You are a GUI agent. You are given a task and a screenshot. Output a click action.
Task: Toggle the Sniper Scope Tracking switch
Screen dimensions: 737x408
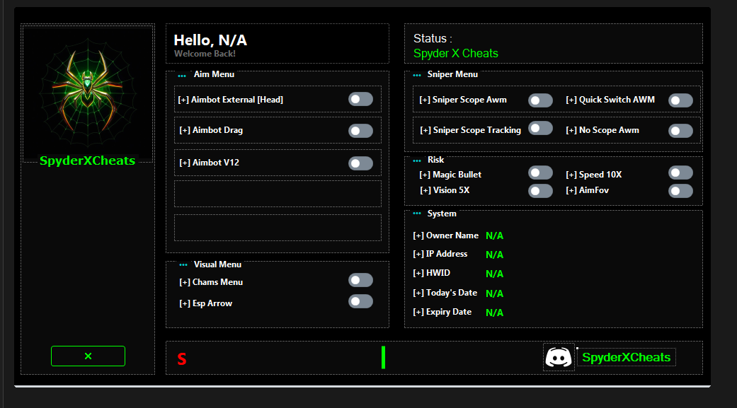pos(540,128)
